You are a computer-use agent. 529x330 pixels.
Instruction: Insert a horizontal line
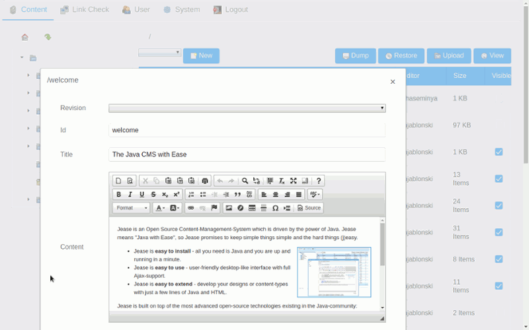tap(263, 208)
